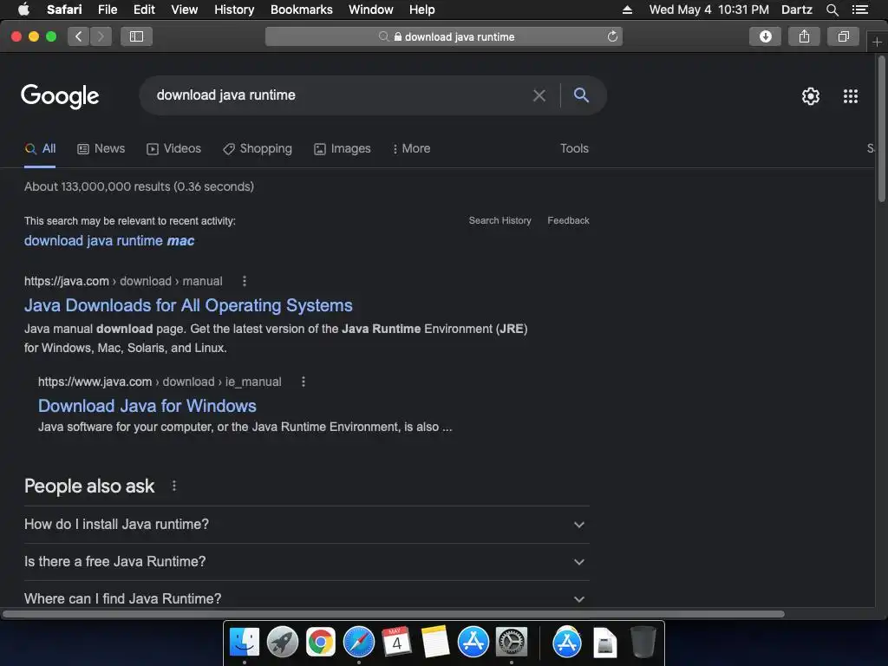The width and height of the screenshot is (888, 666).
Task: Open Calendar from the Dock
Action: [396, 643]
